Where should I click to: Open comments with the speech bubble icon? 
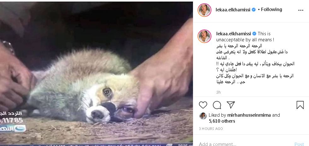click(x=217, y=105)
